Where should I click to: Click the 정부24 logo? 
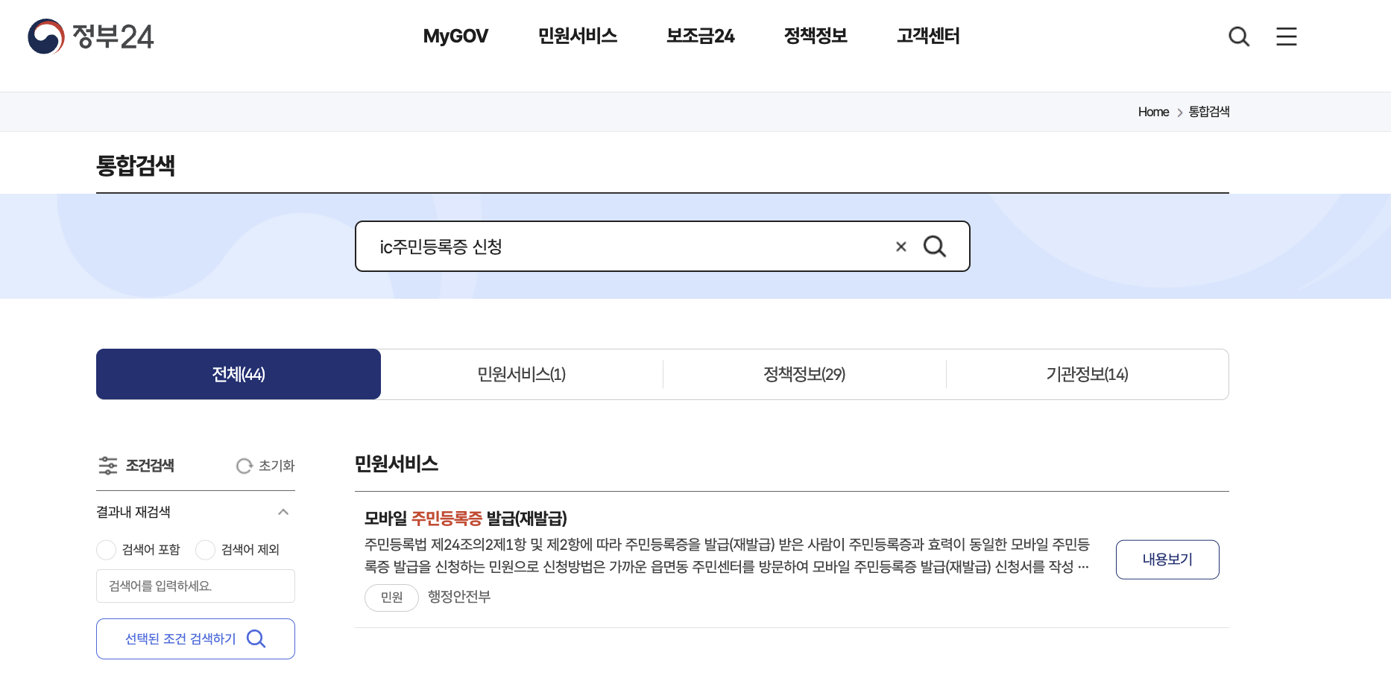(91, 37)
